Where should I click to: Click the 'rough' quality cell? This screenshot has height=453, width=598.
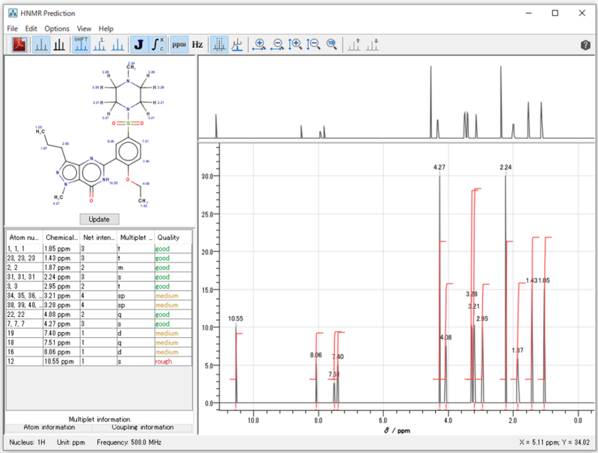(173, 362)
